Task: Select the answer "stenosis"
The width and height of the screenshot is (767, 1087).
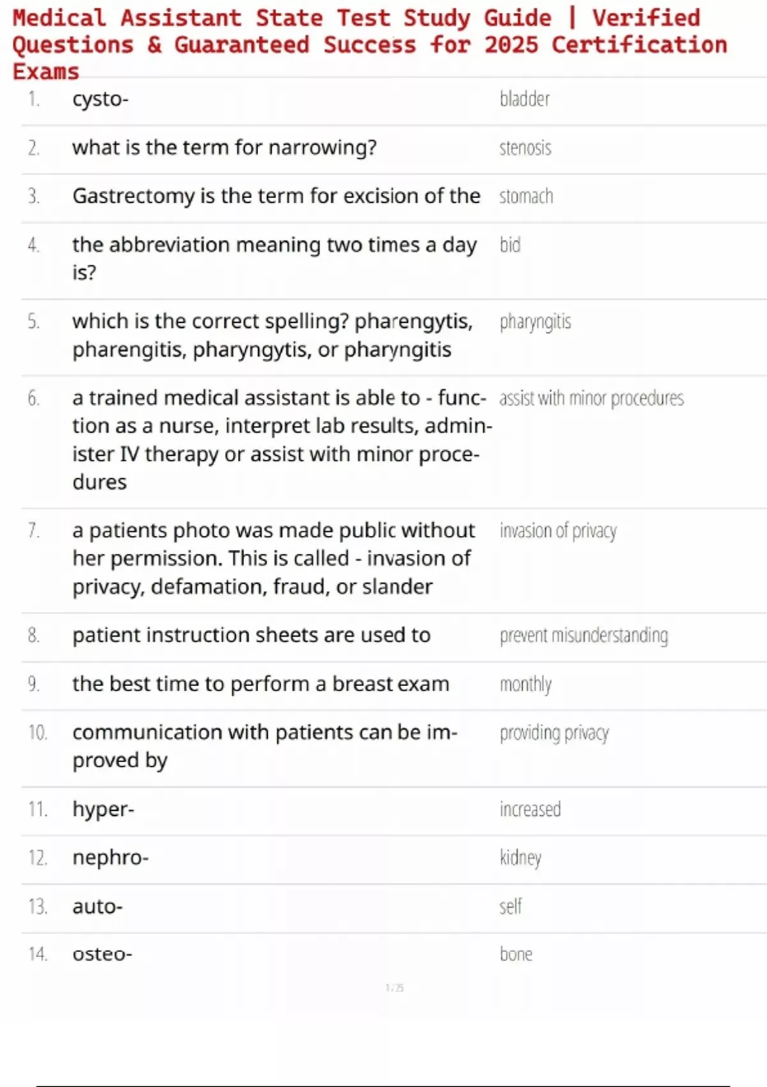Action: 525,148
